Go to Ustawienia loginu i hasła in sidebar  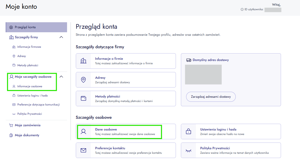click(32, 95)
